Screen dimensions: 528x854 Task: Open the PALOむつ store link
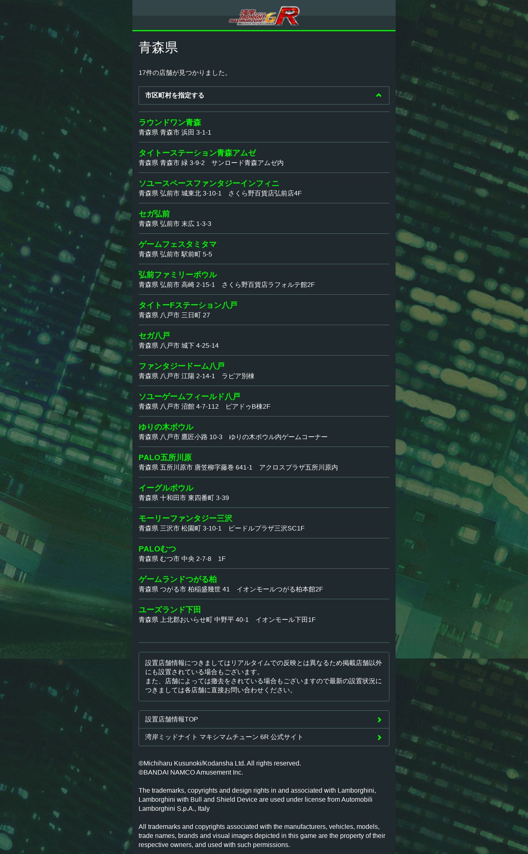click(x=157, y=549)
